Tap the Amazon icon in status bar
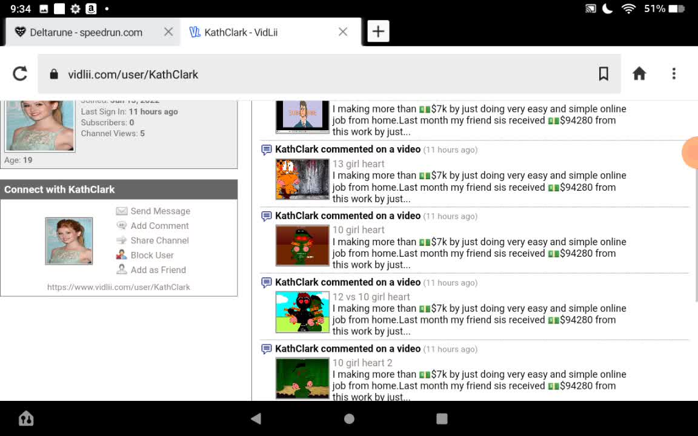The image size is (698, 436). coord(91,8)
